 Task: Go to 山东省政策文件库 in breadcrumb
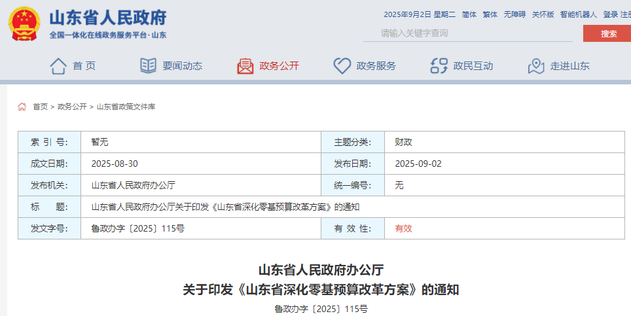pyautogui.click(x=126, y=107)
